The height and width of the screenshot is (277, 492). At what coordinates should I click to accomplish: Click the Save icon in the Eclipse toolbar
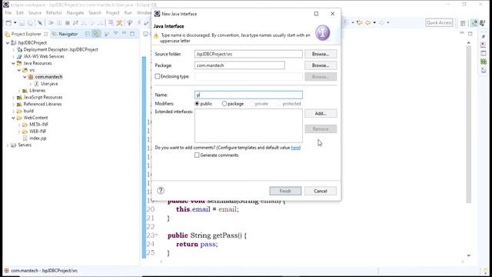[22, 22]
